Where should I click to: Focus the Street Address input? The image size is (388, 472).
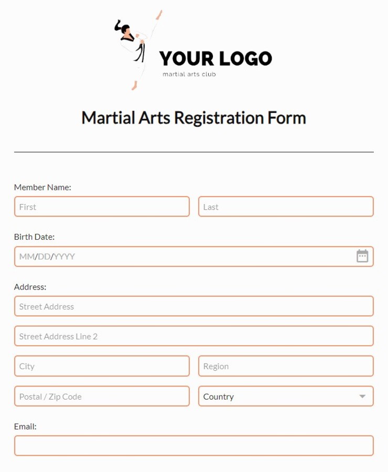click(193, 306)
